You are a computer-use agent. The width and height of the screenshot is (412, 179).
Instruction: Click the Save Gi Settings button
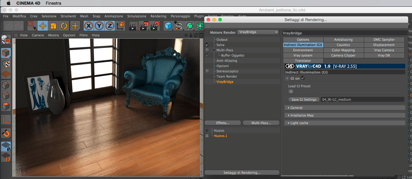click(x=304, y=99)
